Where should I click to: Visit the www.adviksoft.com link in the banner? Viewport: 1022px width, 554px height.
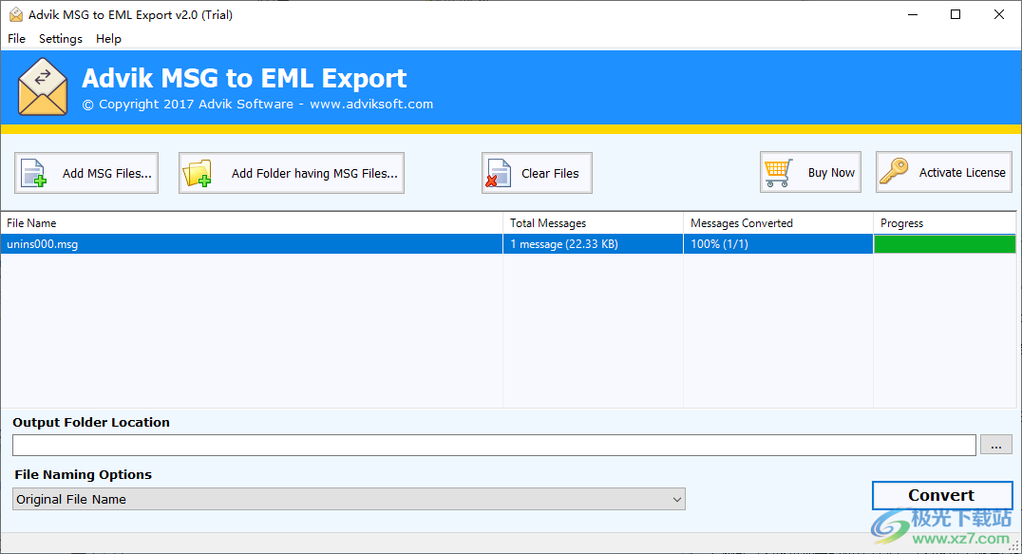click(x=371, y=104)
